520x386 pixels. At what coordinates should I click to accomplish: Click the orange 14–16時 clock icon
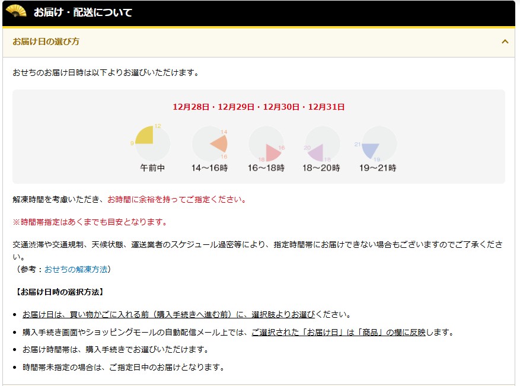pyautogui.click(x=210, y=143)
